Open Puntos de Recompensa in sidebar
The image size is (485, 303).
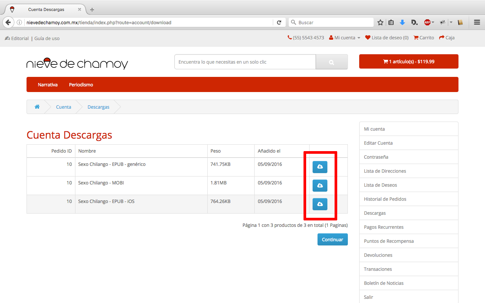[x=409, y=241]
